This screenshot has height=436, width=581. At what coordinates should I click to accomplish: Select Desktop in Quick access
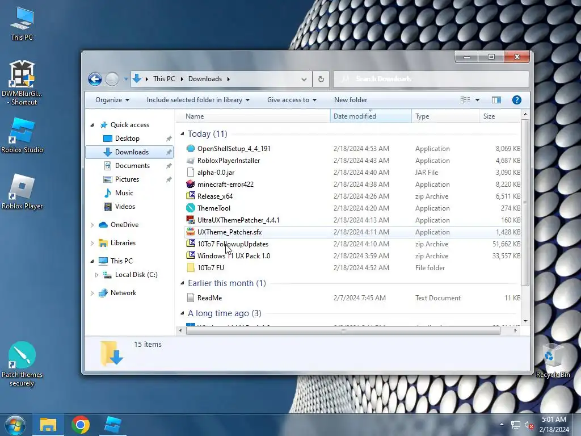point(127,139)
